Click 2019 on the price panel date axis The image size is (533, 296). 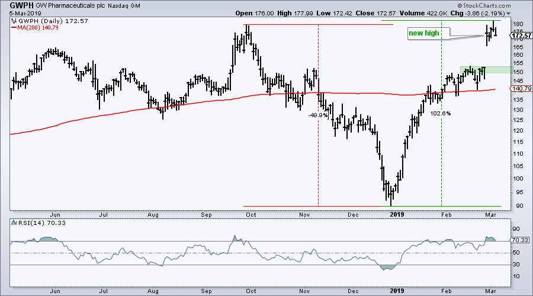tap(397, 214)
